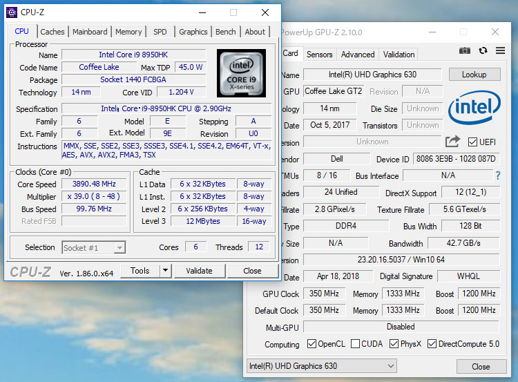Switch to the Memory tab in CPU-Z
This screenshot has height=382, width=518.
(128, 32)
